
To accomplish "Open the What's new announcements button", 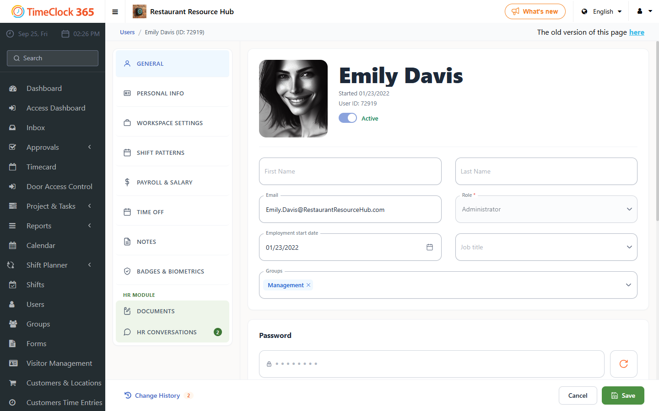I will tap(535, 11).
